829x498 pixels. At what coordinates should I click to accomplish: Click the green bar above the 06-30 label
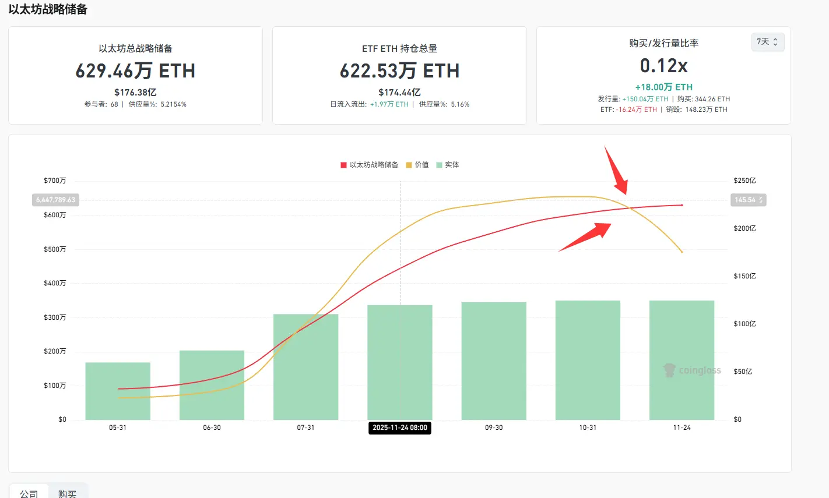point(212,385)
